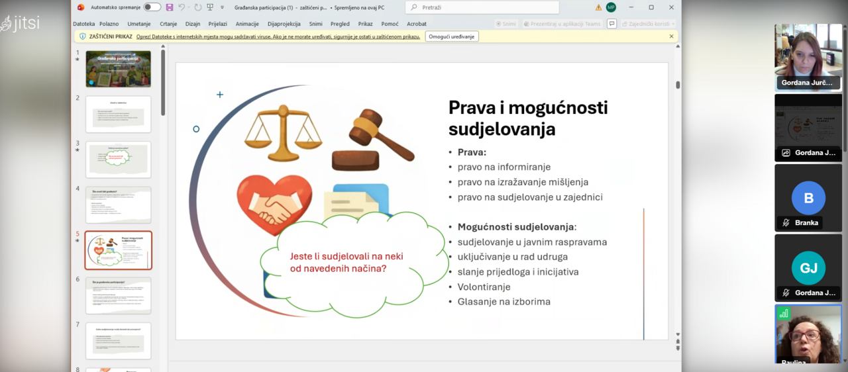Select Gordana's shared screen thumbnail tile
Image resolution: width=848 pixels, height=372 pixels.
808,127
